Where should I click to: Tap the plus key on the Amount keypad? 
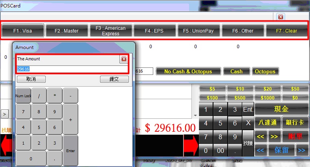[x=71, y=120]
